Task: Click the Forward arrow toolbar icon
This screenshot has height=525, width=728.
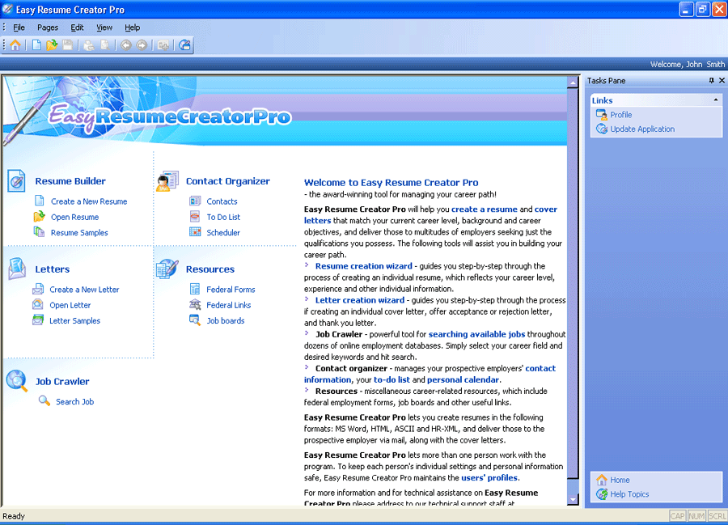Action: pyautogui.click(x=142, y=45)
